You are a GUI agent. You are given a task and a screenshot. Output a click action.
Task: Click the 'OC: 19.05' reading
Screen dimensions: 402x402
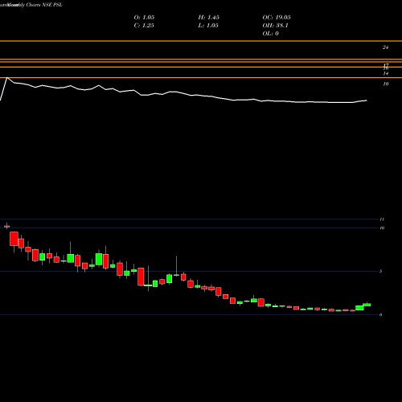point(277,17)
